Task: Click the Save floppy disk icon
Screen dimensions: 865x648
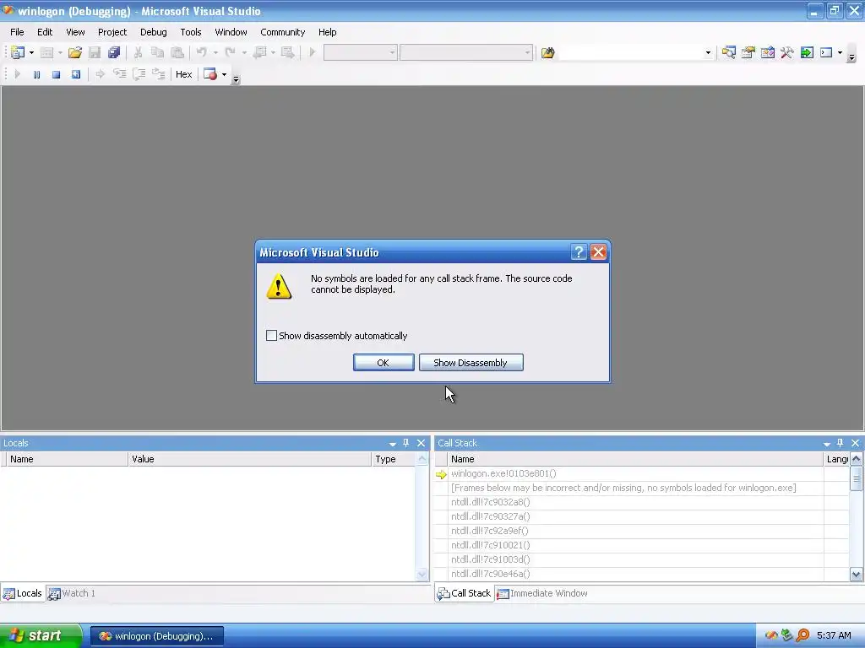Action: pyautogui.click(x=95, y=52)
